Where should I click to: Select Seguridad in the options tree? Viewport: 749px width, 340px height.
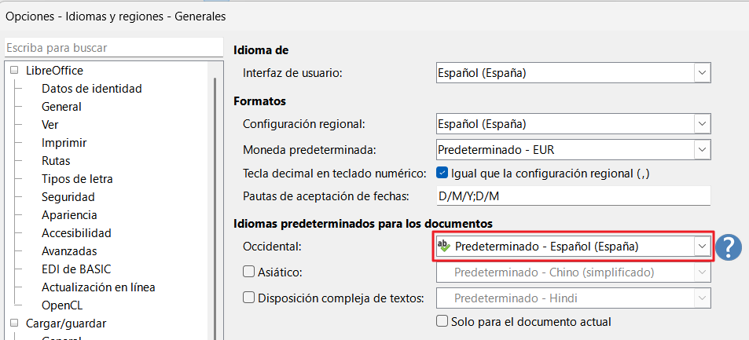pos(68,197)
